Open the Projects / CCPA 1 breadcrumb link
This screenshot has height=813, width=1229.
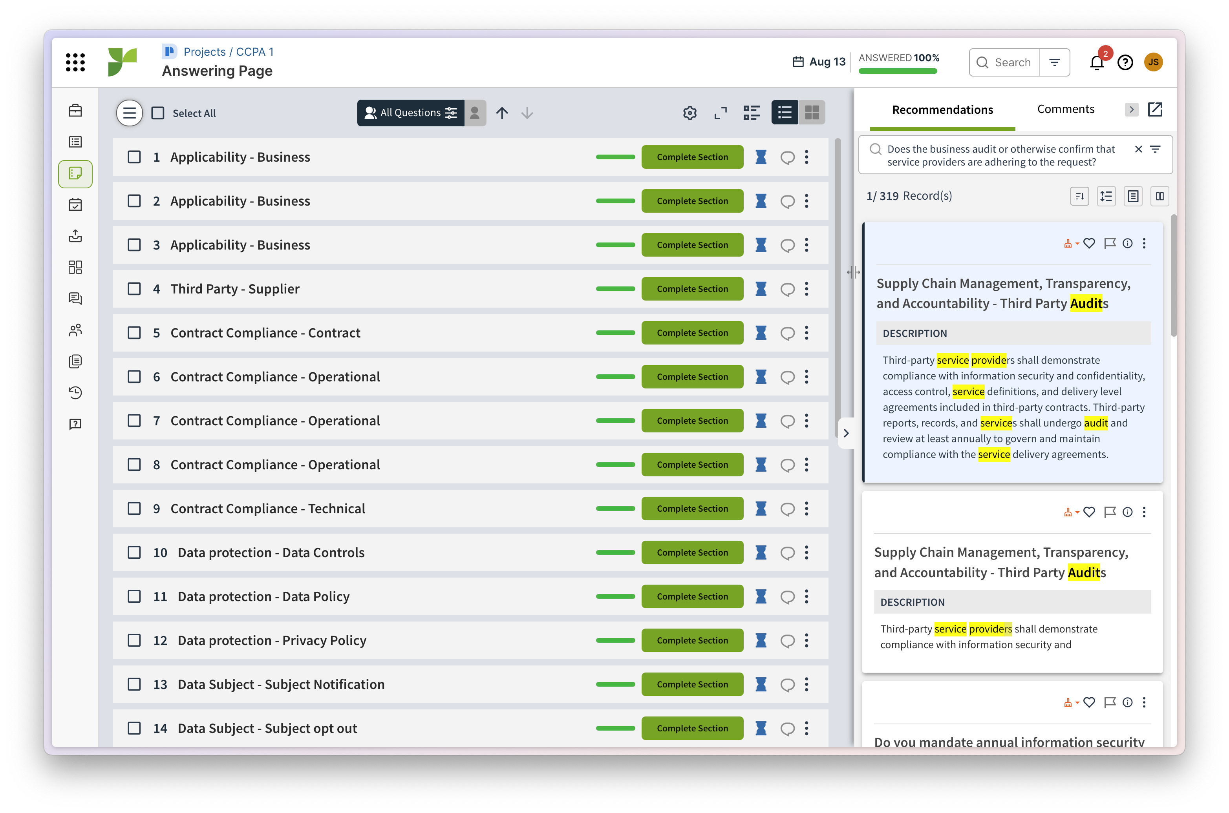(x=228, y=52)
